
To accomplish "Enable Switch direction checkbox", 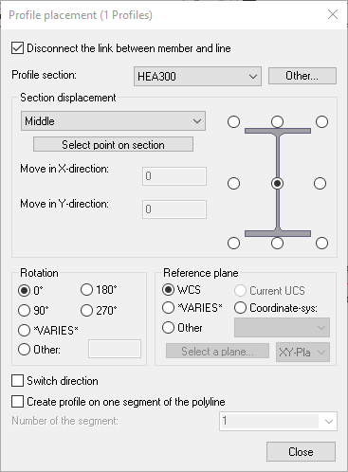I will pos(17,381).
